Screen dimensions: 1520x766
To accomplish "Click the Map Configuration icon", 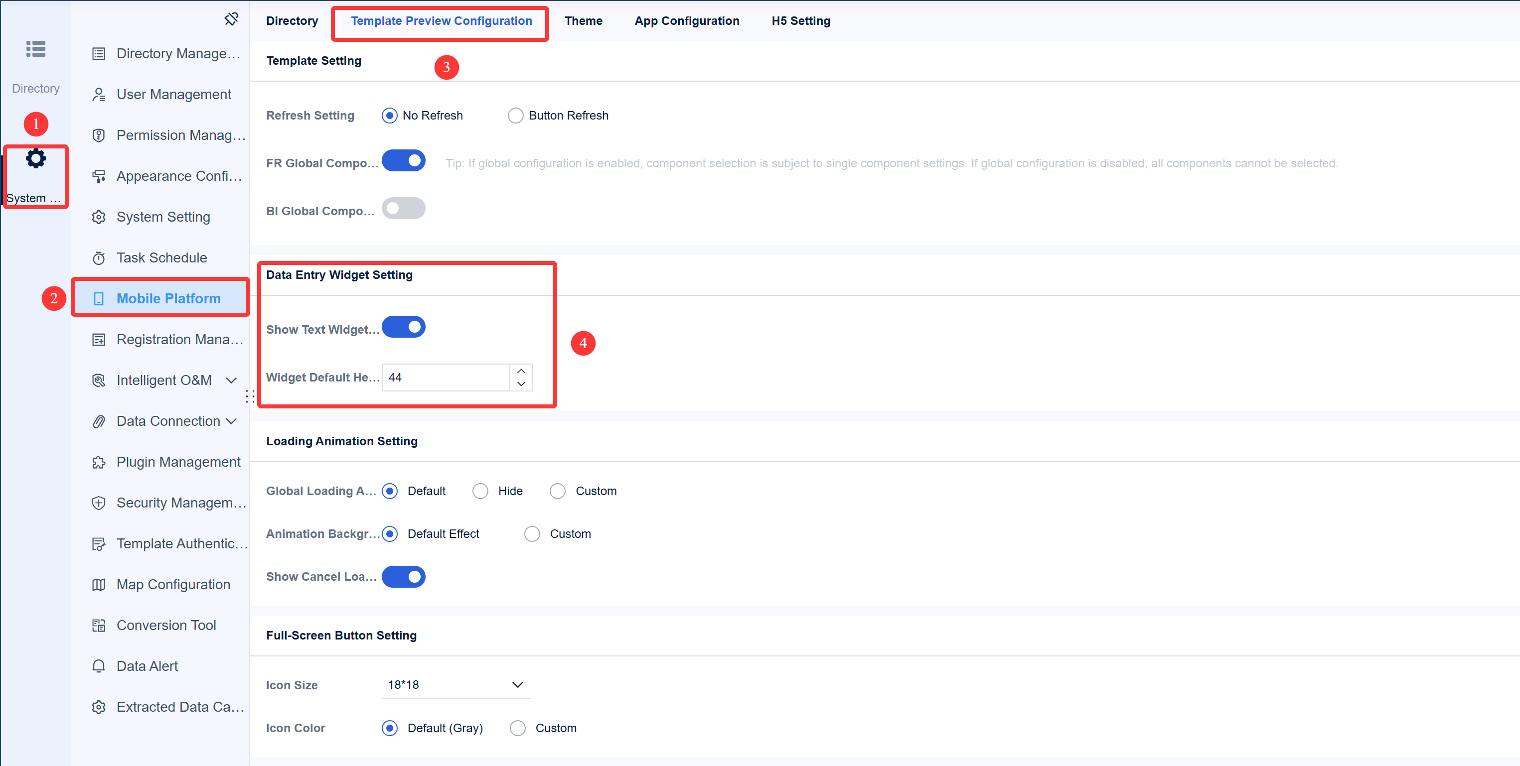I will click(99, 584).
